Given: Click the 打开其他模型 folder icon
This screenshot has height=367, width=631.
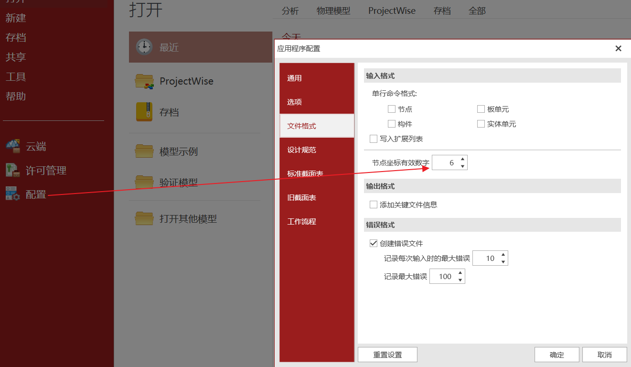Looking at the screenshot, I should pyautogui.click(x=144, y=218).
